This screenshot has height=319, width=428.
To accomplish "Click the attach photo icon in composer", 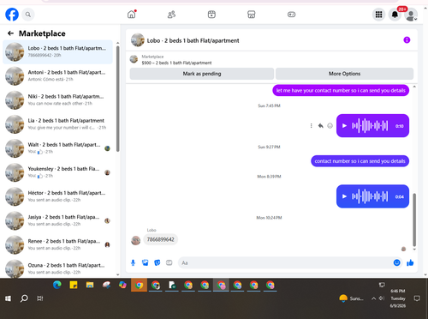I will 146,262.
